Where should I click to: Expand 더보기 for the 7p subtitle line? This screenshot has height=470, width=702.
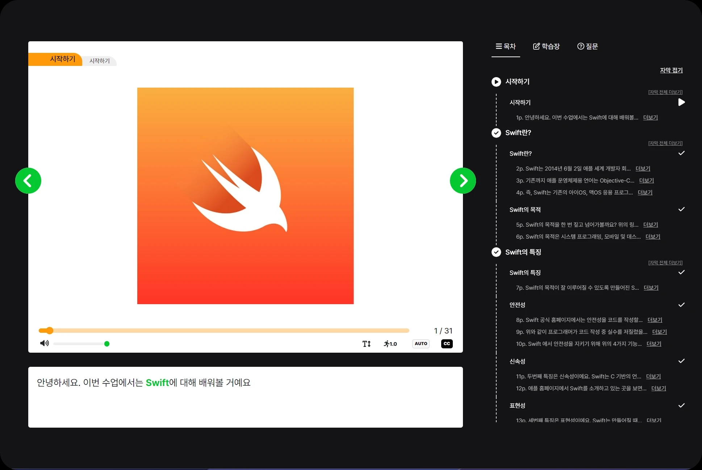[651, 288]
